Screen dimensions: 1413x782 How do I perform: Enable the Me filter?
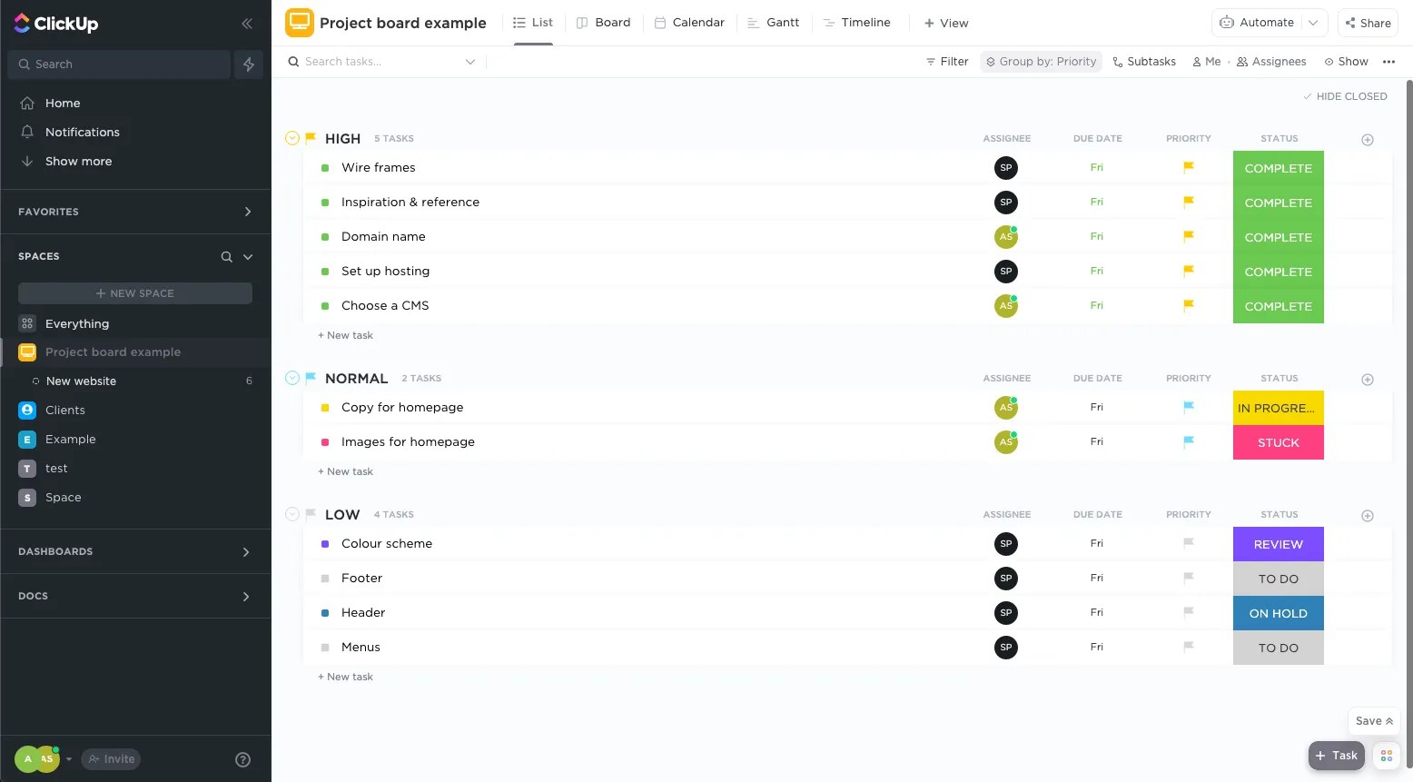pyautogui.click(x=1207, y=61)
